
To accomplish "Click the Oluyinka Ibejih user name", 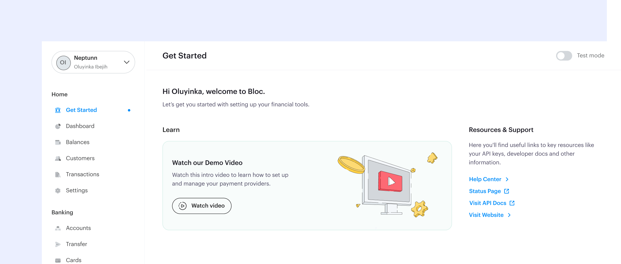I will point(91,67).
